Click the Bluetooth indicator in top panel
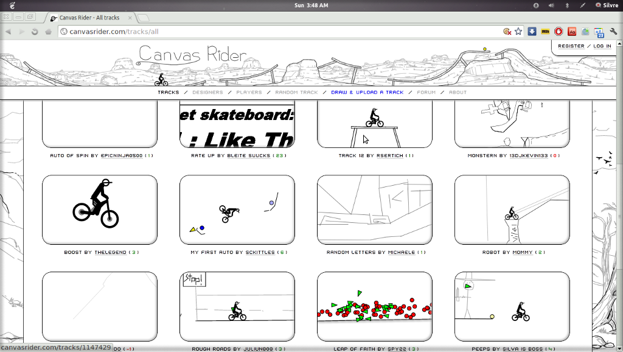623x352 pixels. tap(567, 5)
